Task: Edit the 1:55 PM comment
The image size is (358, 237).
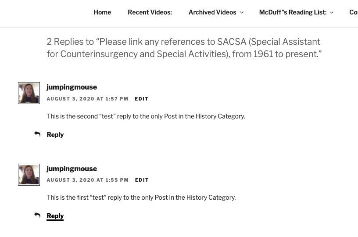Action: click(x=142, y=180)
